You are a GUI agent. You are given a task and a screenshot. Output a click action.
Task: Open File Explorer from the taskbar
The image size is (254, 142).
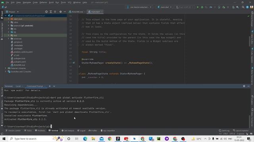point(93,138)
